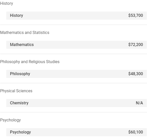Click the Physical Sciences category heading
This screenshot has height=137, width=147.
[16, 91]
